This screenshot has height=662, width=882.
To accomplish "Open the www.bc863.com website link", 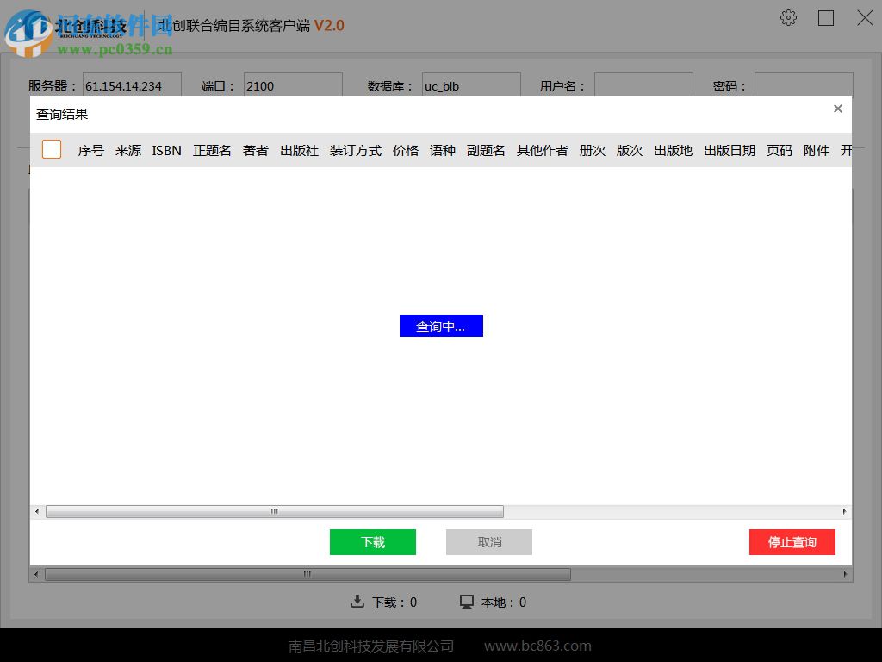I will click(x=537, y=645).
